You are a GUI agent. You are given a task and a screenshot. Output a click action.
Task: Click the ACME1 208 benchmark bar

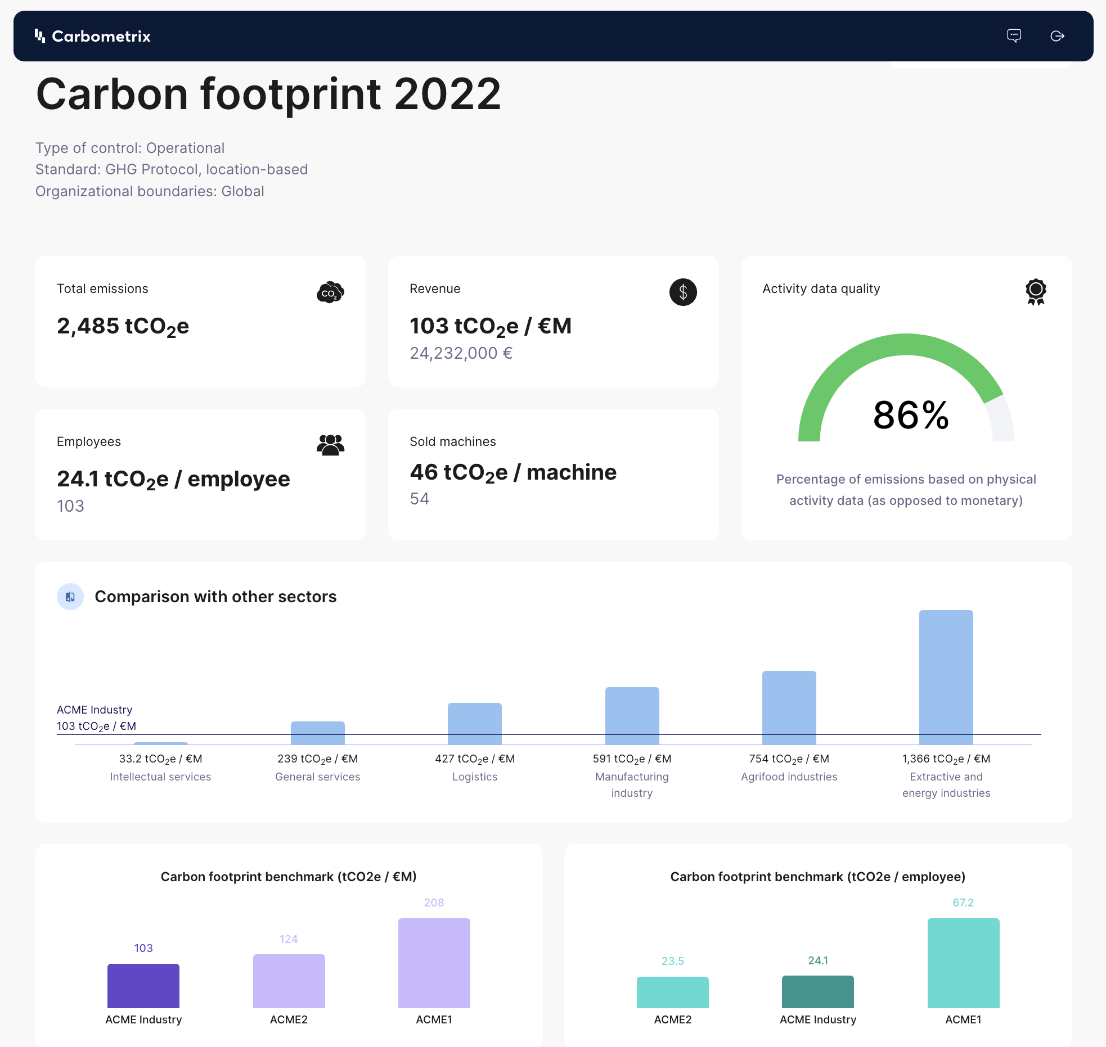coord(434,963)
